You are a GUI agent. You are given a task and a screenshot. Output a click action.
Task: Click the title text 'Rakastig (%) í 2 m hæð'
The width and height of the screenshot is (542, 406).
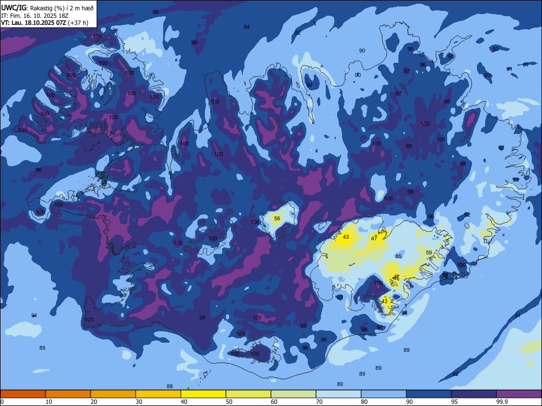(x=62, y=8)
